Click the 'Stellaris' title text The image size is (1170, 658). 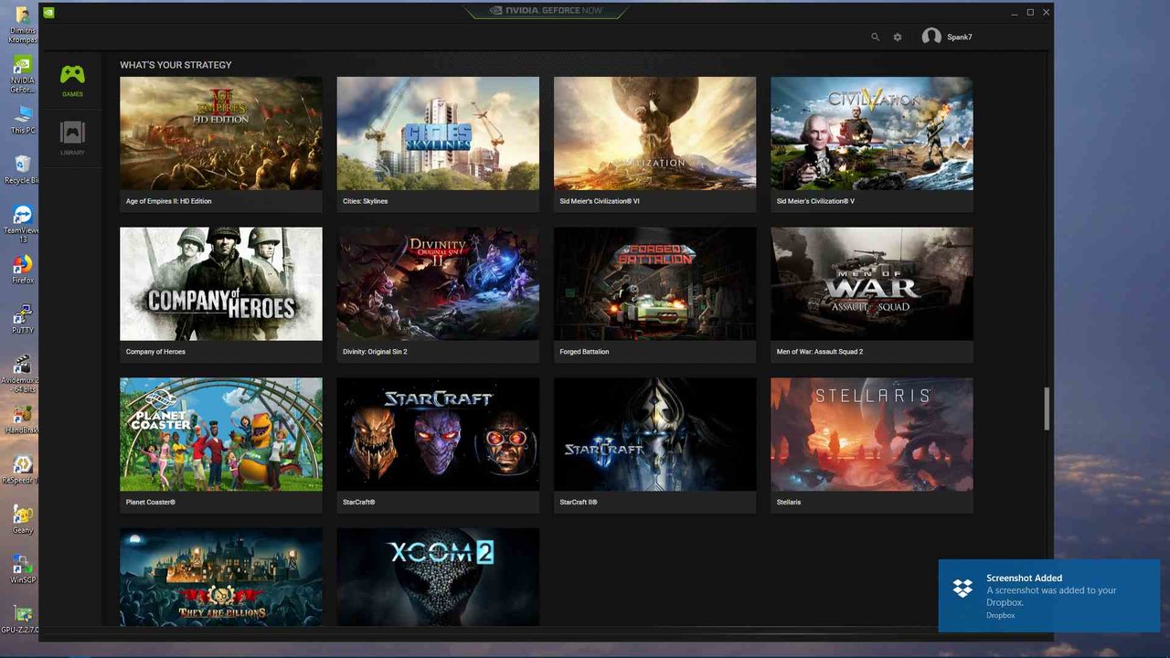[789, 502]
